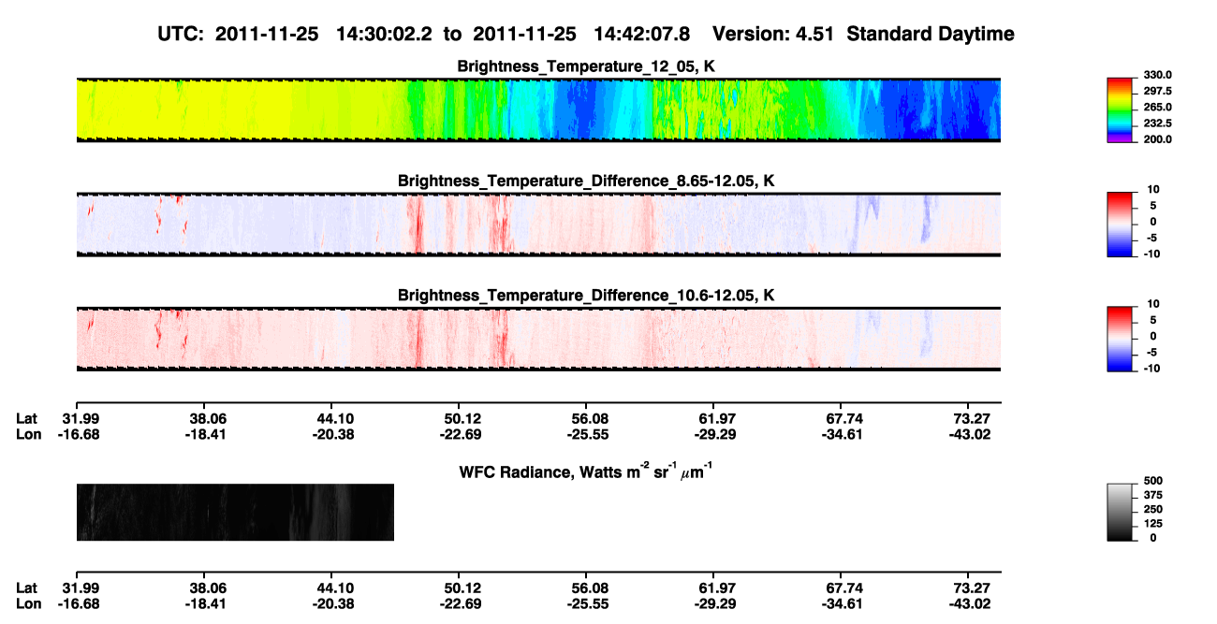The height and width of the screenshot is (624, 1217).
Task: Click the Lat row label on the bottom axis
Action: pyautogui.click(x=27, y=588)
